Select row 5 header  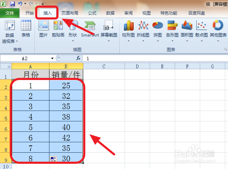6,116
